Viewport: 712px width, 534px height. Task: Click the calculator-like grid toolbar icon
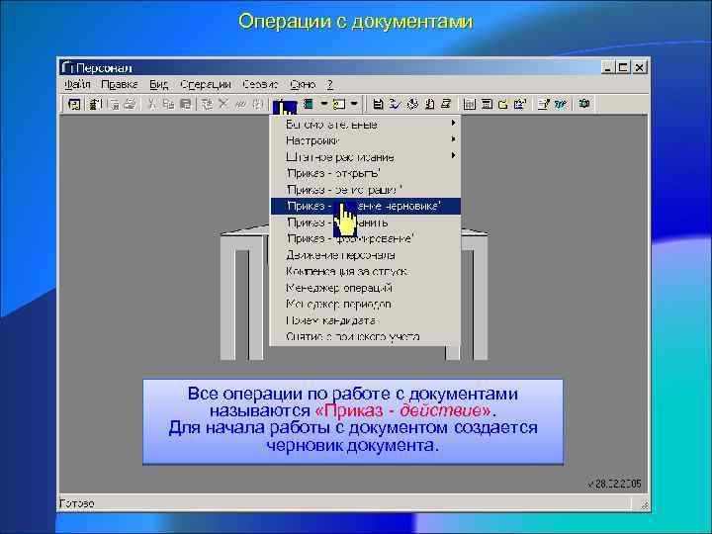pyautogui.click(x=470, y=105)
